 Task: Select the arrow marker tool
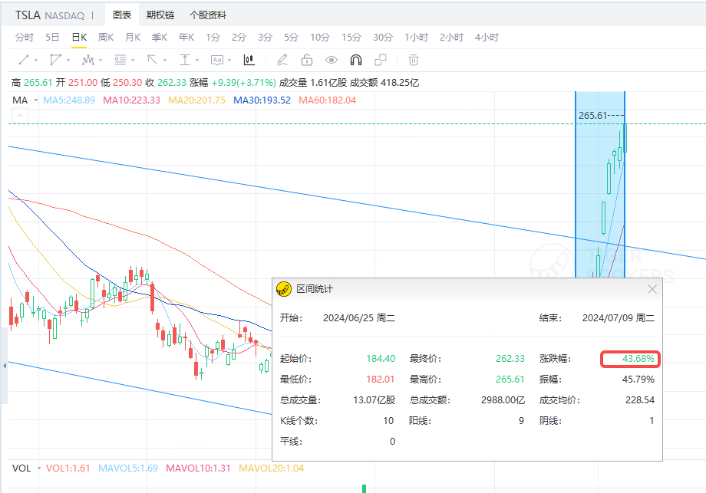point(152,60)
